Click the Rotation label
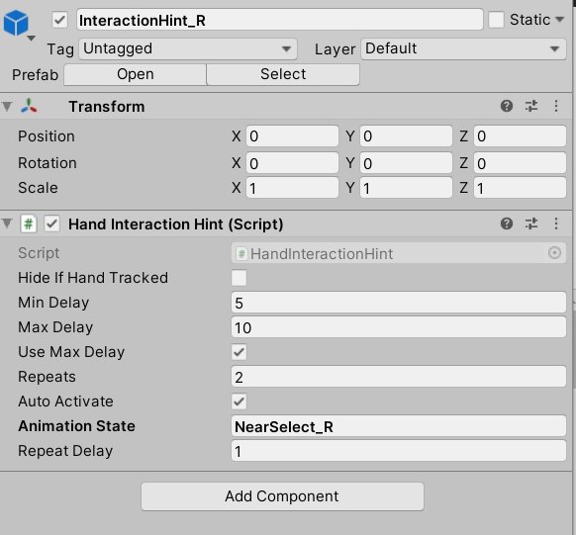Viewport: 576px width, 535px height. pos(48,163)
